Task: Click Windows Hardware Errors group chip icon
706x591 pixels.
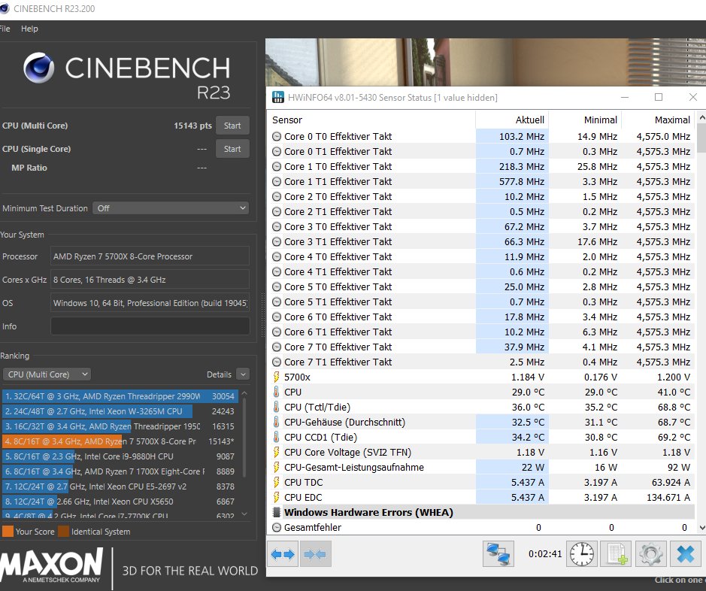Action: pyautogui.click(x=277, y=512)
